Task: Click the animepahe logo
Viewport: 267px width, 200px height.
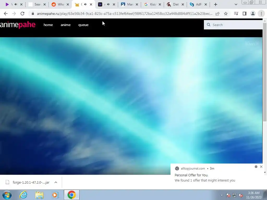Action: [x=18, y=25]
